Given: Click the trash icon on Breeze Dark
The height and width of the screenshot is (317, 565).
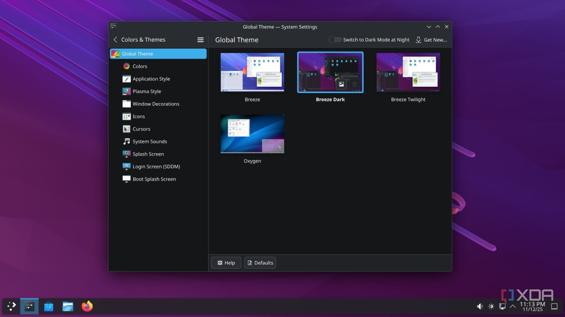Looking at the screenshot, I should pos(355,84).
